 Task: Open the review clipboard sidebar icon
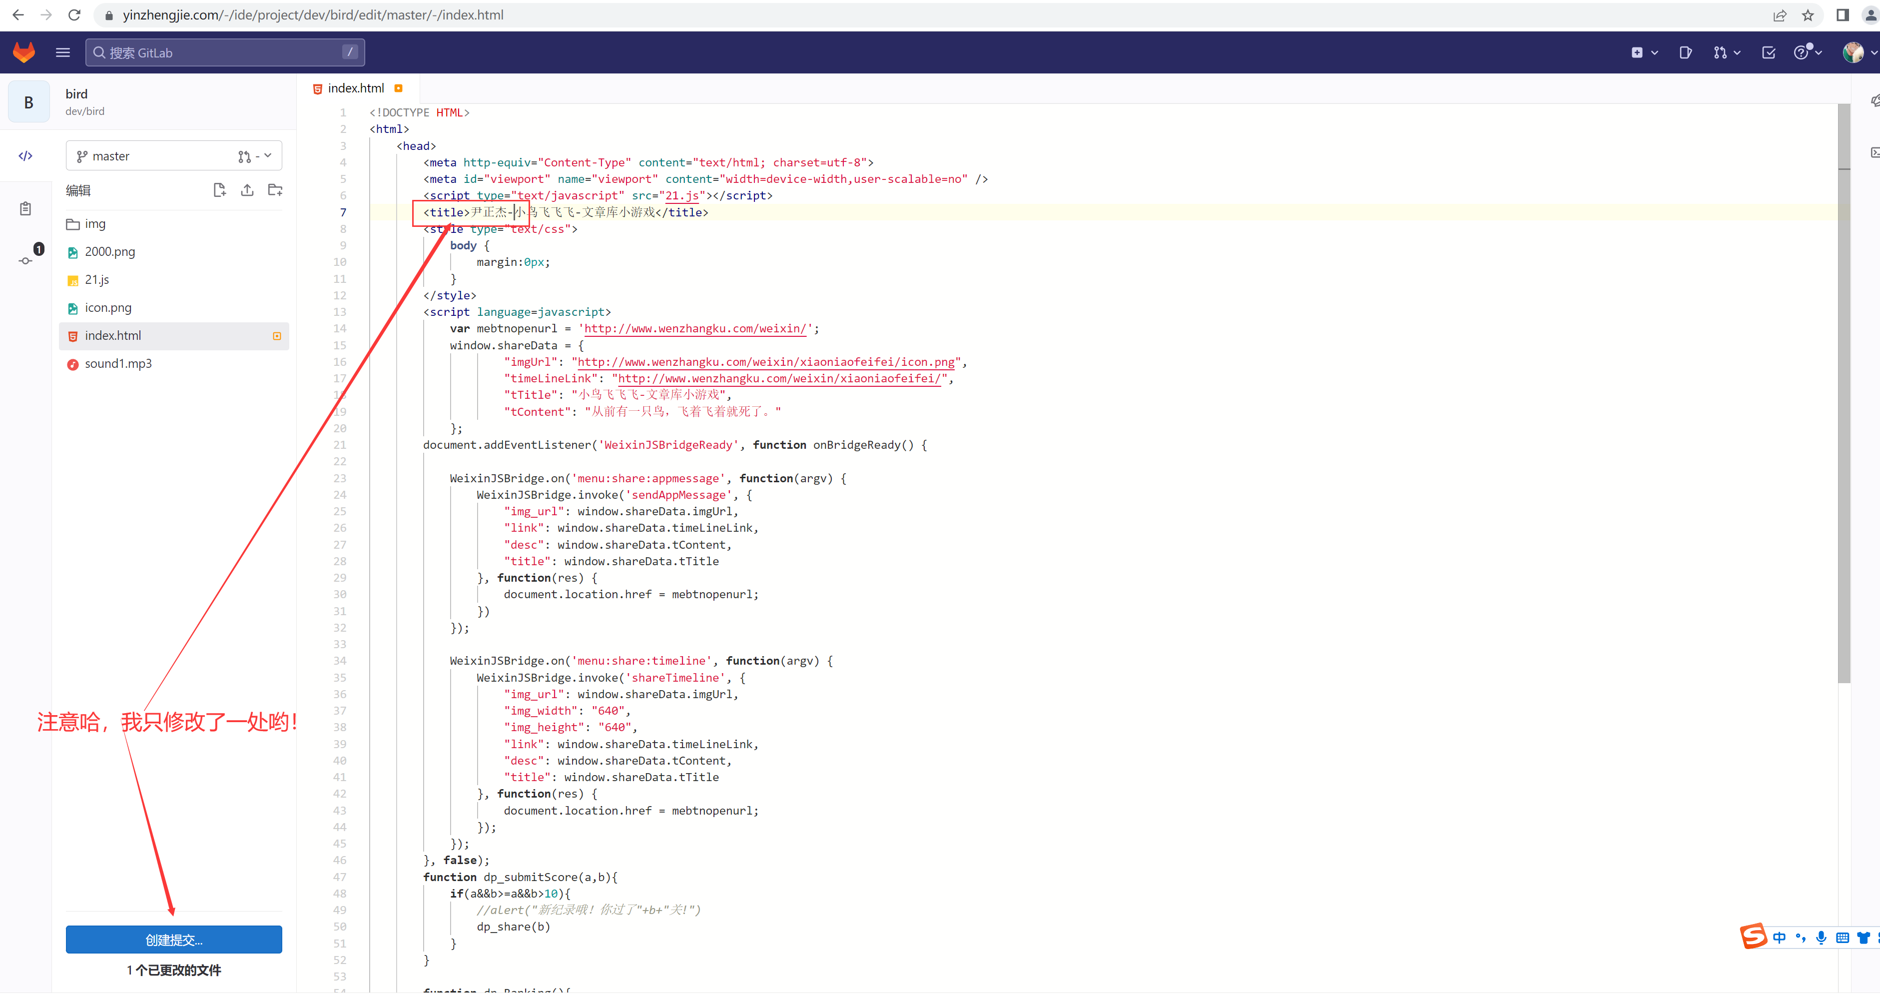(x=25, y=209)
